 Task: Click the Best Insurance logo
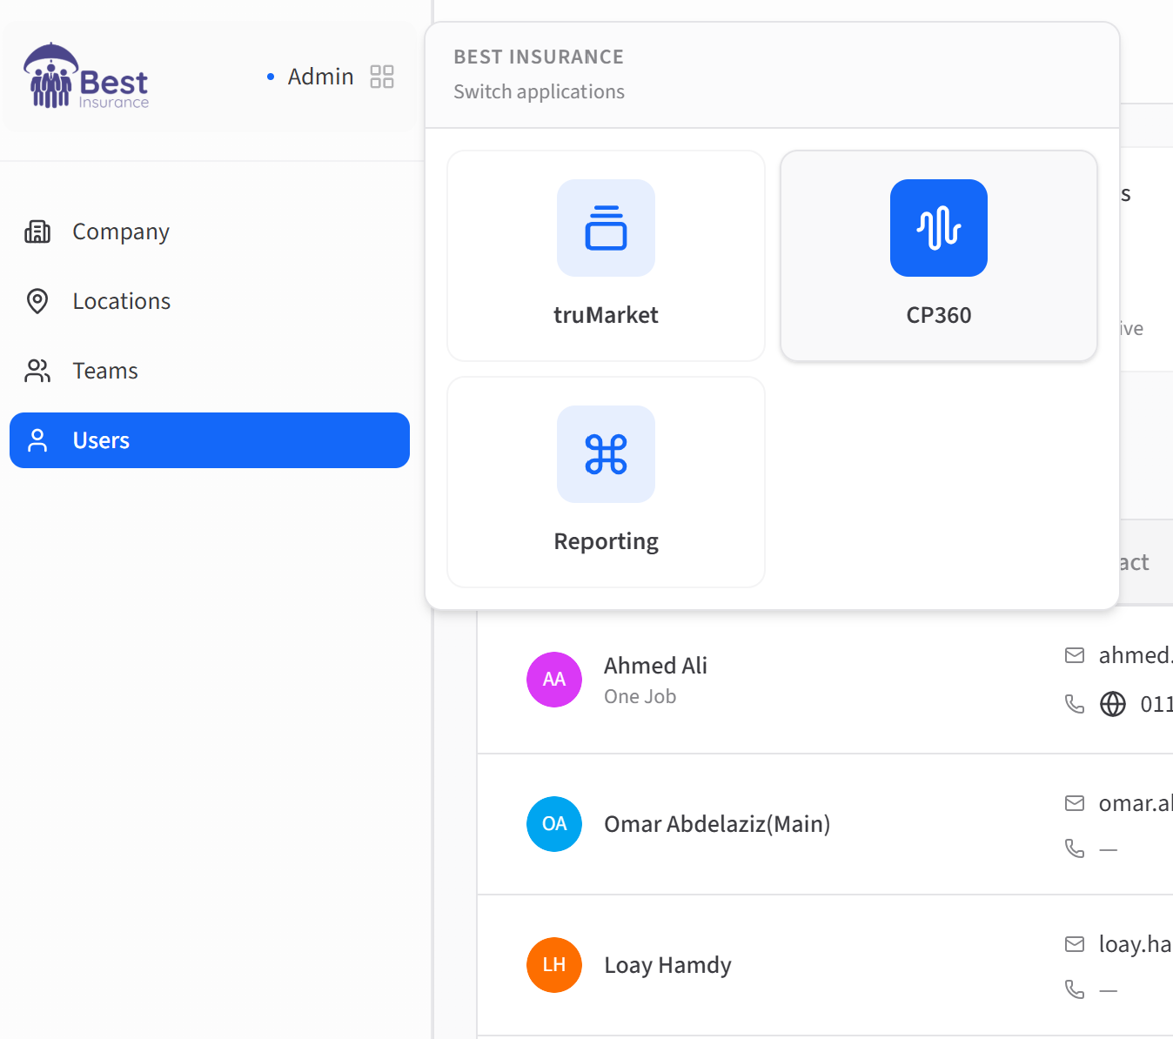click(86, 77)
